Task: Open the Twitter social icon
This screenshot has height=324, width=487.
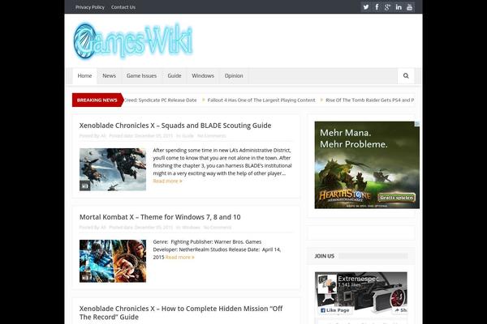Action: click(366, 6)
